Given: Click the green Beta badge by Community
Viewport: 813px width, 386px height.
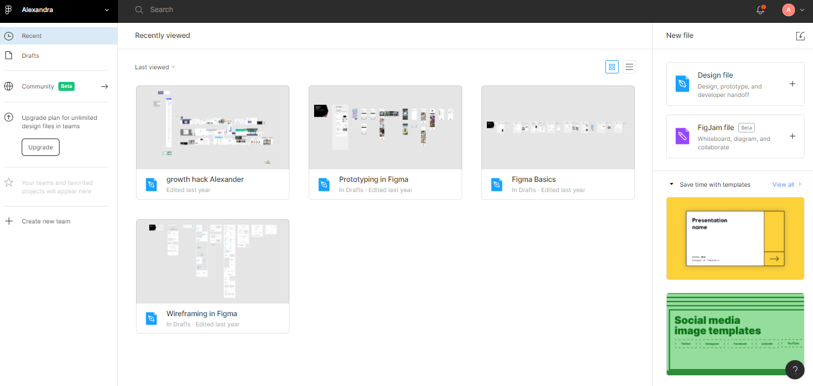Looking at the screenshot, I should point(66,86).
